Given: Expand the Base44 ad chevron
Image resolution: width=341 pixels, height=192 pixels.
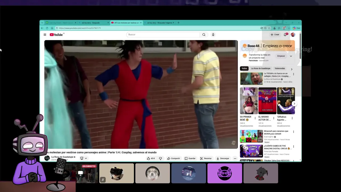Looking at the screenshot, I should tap(291, 56).
